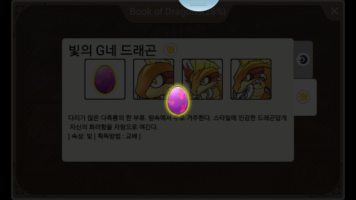Click the first description line about 다족룡
The width and height of the screenshot is (356, 200).
coord(177,118)
